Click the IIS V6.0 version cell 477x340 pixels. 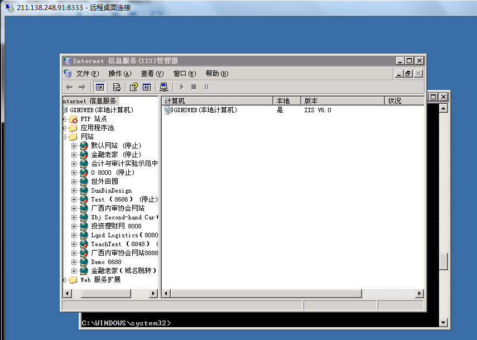click(317, 110)
